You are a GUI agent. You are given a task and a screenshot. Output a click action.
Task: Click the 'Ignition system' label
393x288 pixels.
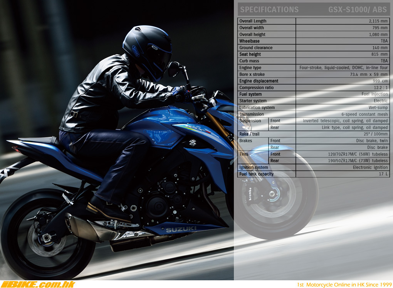tap(254, 167)
